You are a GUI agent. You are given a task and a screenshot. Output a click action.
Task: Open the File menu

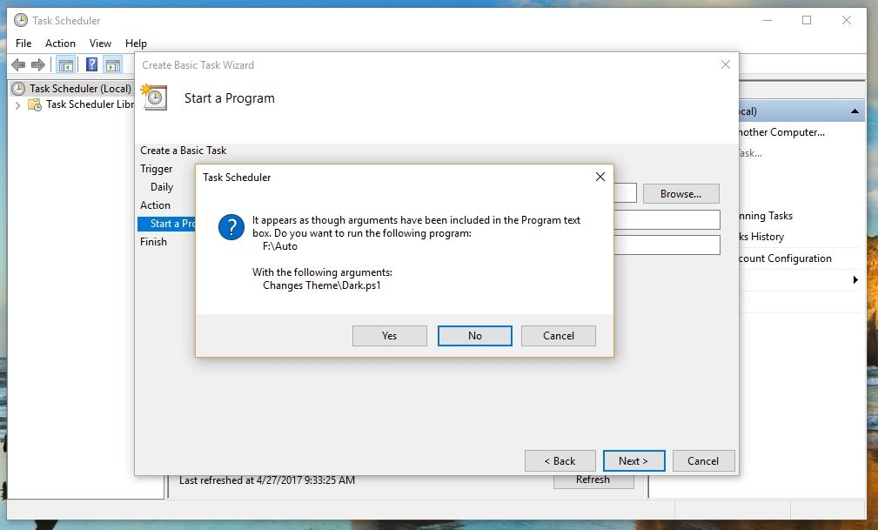pos(23,44)
